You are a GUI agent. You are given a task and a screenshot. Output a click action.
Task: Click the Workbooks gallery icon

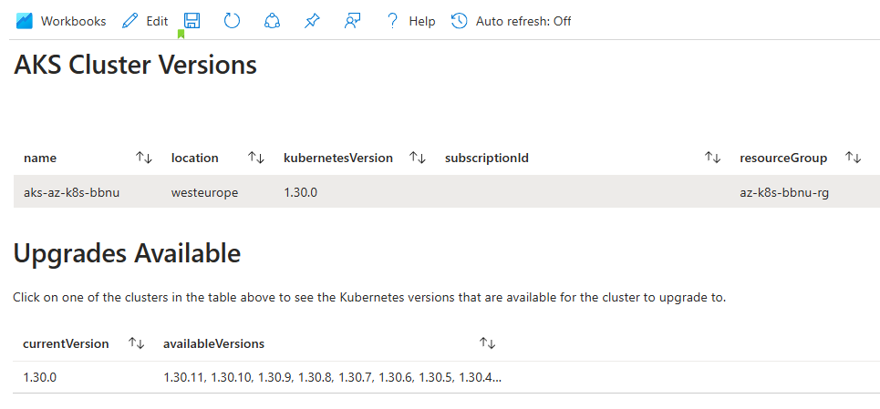coord(24,21)
